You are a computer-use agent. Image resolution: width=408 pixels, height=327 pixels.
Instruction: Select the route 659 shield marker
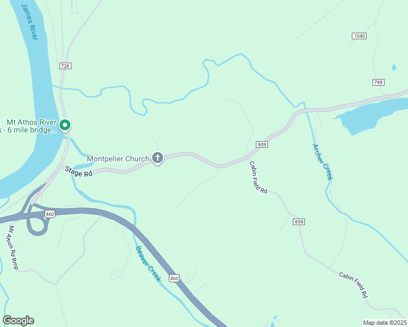click(x=299, y=222)
